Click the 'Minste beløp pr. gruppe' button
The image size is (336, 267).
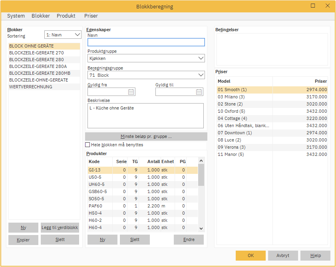pos(146,137)
